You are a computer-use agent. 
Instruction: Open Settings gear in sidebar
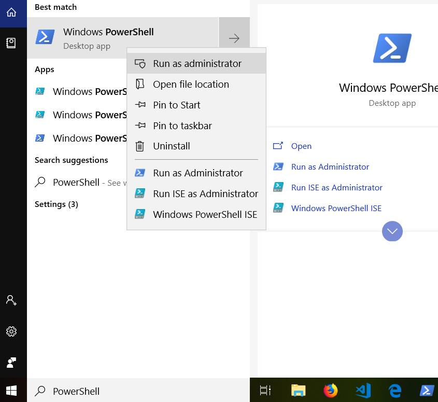(x=11, y=331)
